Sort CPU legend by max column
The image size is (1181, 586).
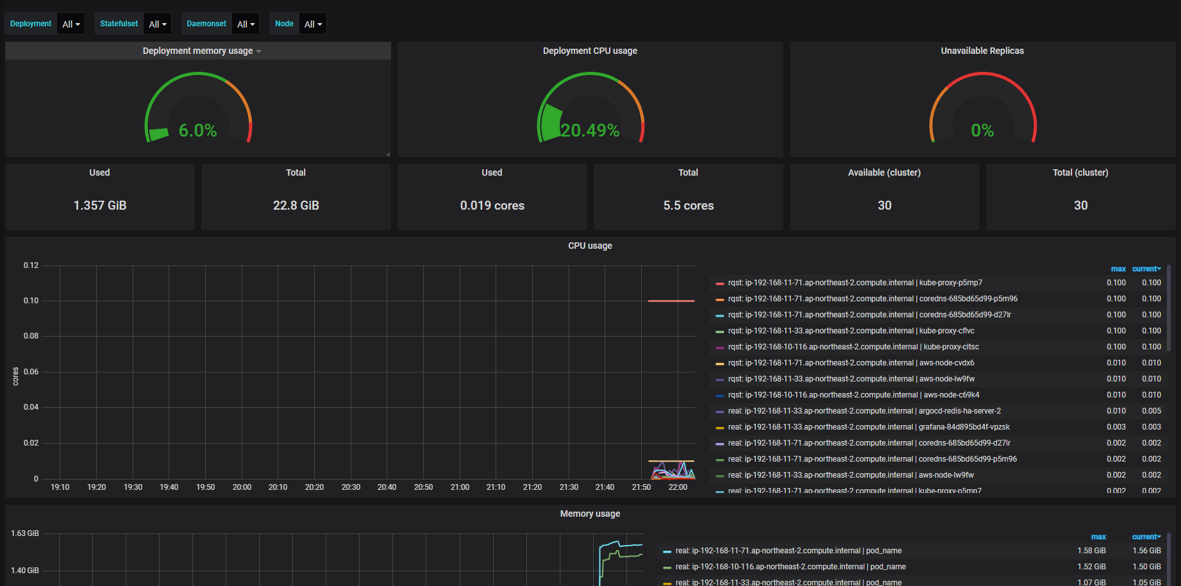coord(1118,269)
